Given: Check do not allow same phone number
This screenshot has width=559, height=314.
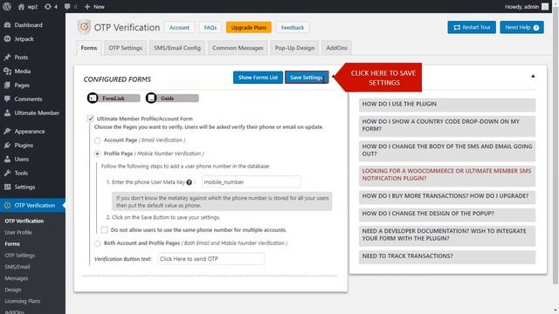Looking at the screenshot, I should coord(104,230).
